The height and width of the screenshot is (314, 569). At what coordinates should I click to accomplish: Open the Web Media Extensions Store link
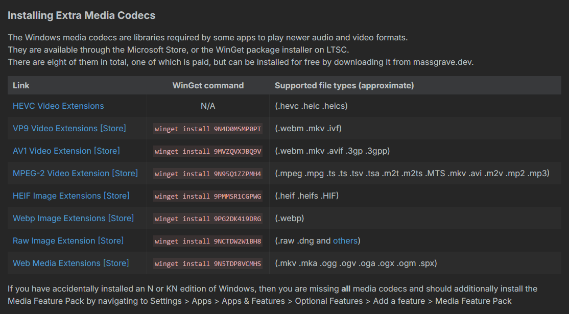tap(71, 263)
